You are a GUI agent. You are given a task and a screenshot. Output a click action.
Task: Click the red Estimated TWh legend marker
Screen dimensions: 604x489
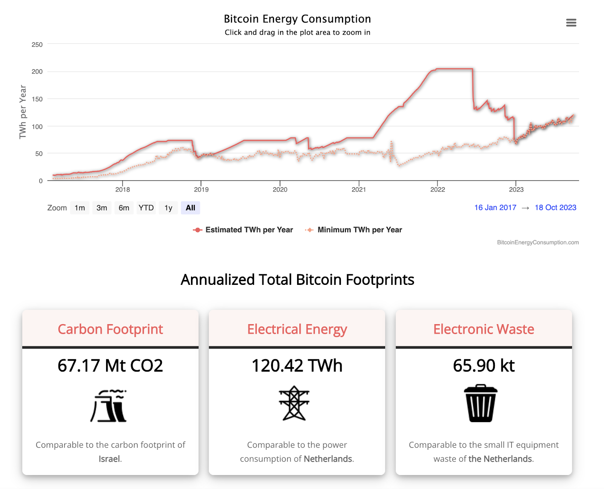[x=197, y=230]
